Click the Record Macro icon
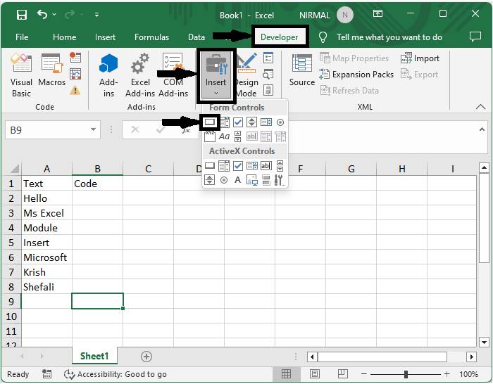Image resolution: width=493 pixels, height=384 pixels. click(75, 58)
